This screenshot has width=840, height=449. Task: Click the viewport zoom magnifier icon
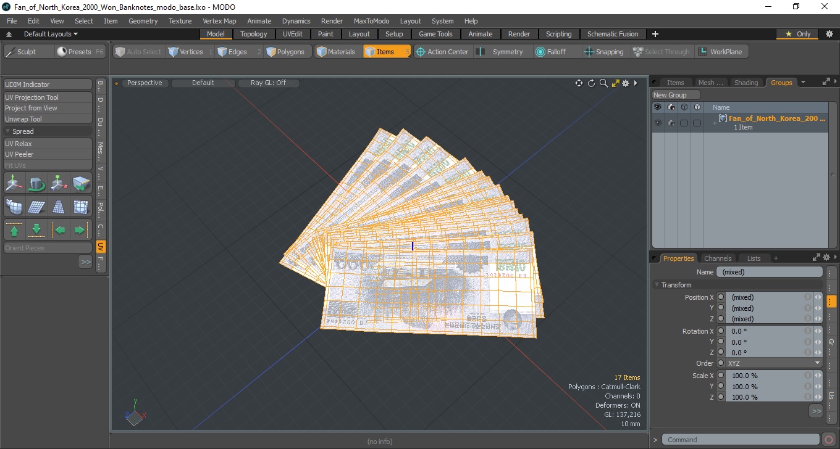click(603, 83)
